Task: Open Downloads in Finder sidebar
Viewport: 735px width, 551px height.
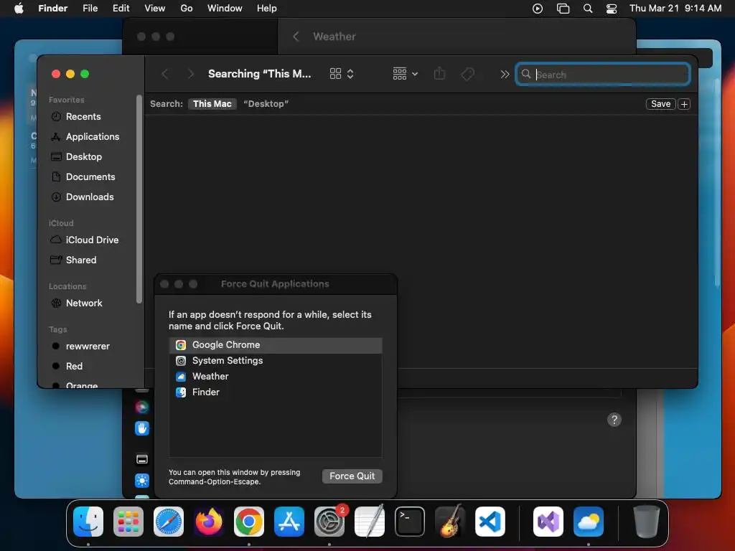Action: 82,197
